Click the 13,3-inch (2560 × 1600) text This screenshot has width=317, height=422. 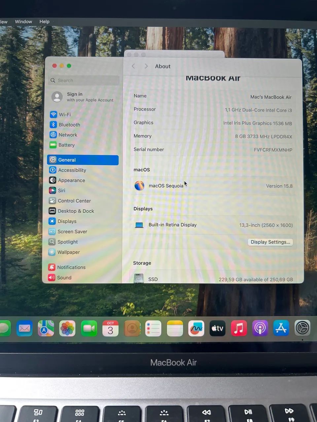point(266,226)
